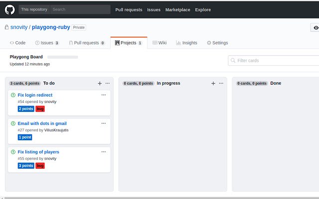Viewport: 319px width, 199px height.
Task: Click the To do column title
Action: 49,83
